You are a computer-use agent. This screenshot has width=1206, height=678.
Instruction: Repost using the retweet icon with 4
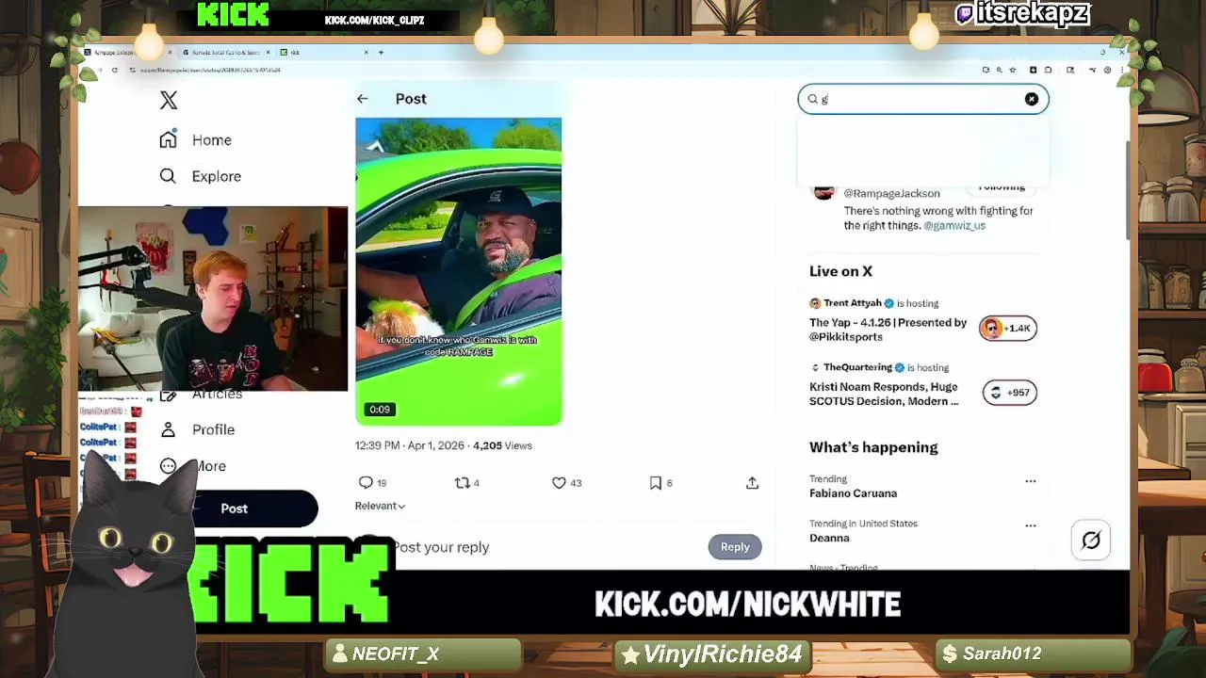462,482
